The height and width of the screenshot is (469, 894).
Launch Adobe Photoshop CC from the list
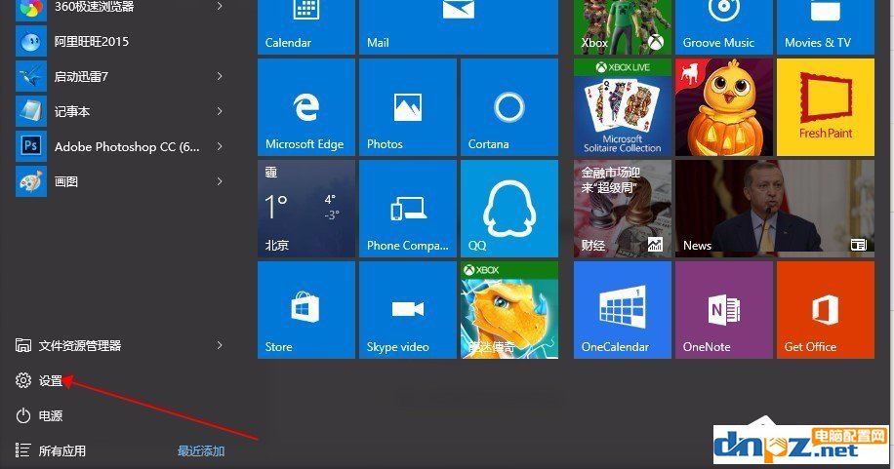(x=120, y=146)
